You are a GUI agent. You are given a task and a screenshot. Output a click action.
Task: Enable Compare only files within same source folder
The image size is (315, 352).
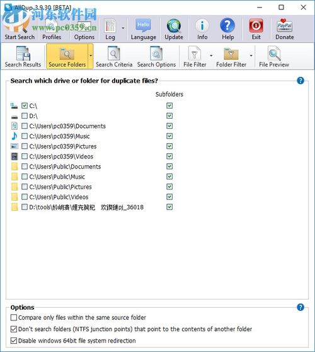point(14,317)
